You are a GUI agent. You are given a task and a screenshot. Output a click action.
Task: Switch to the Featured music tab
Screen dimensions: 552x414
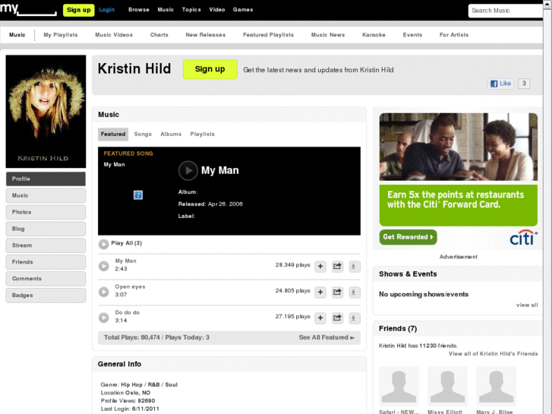click(113, 134)
